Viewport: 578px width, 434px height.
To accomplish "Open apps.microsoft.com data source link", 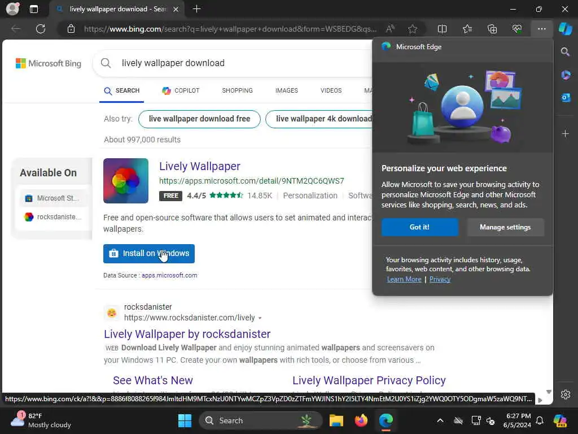I will tap(169, 275).
